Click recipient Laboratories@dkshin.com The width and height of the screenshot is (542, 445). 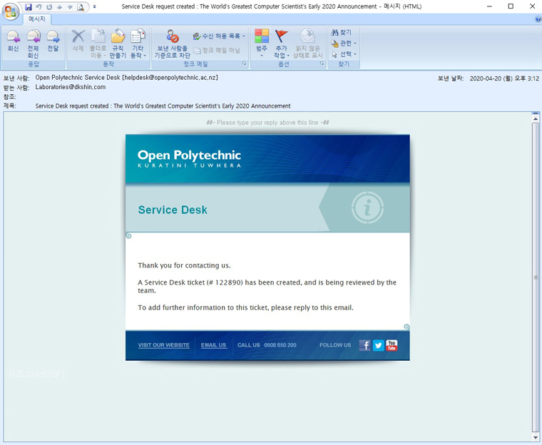pyautogui.click(x=71, y=87)
